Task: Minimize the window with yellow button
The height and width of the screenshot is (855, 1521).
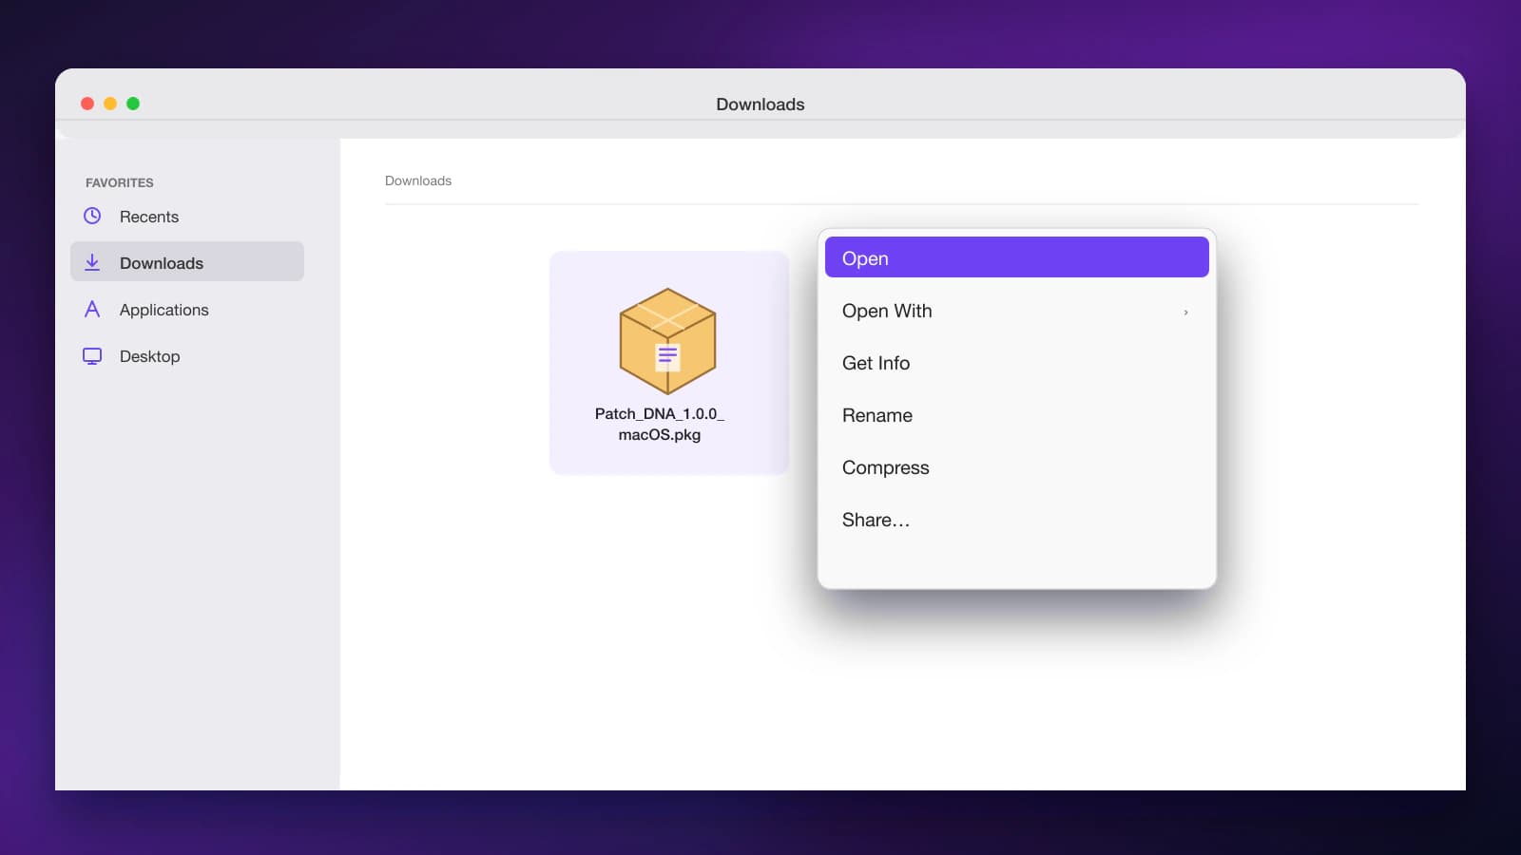Action: point(110,104)
